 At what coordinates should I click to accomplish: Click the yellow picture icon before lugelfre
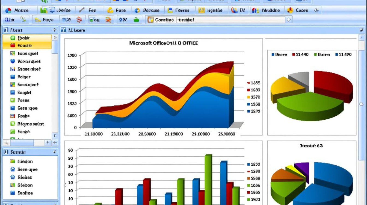tap(202, 10)
